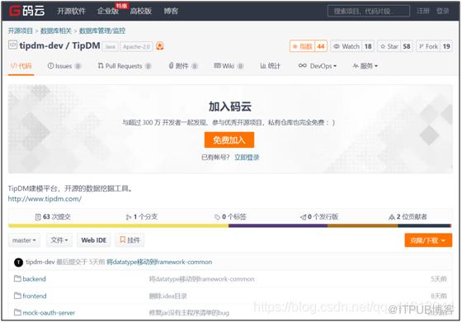This screenshot has height=322, width=462.
Task: Go to 数据库相关 breadcrumb
Action: click(x=56, y=31)
